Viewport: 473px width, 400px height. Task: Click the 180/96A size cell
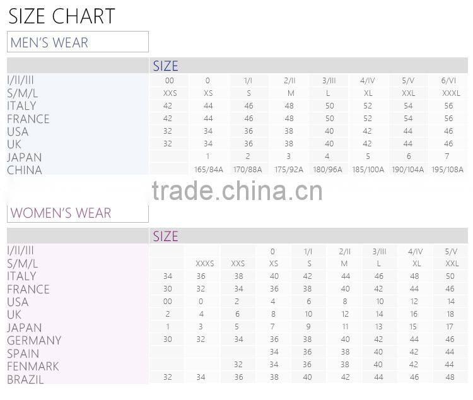(327, 170)
